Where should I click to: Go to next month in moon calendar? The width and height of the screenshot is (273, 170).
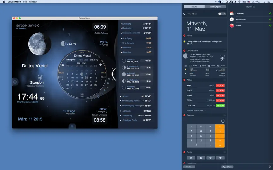pos(100,65)
